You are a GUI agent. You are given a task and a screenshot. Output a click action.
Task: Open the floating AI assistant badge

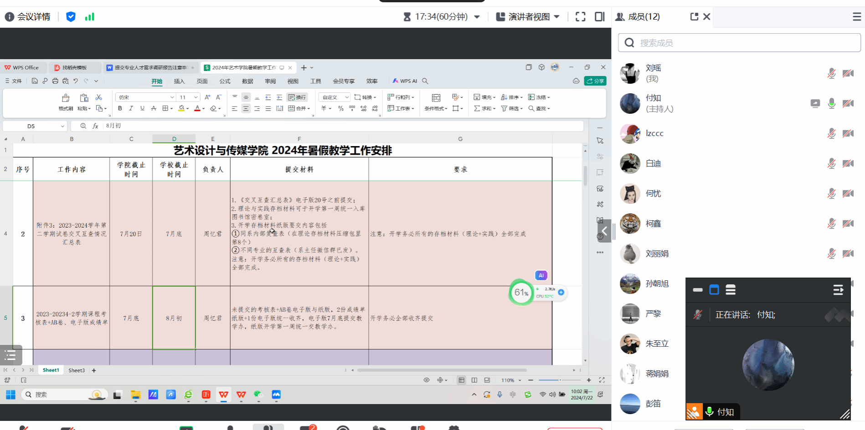coord(541,275)
